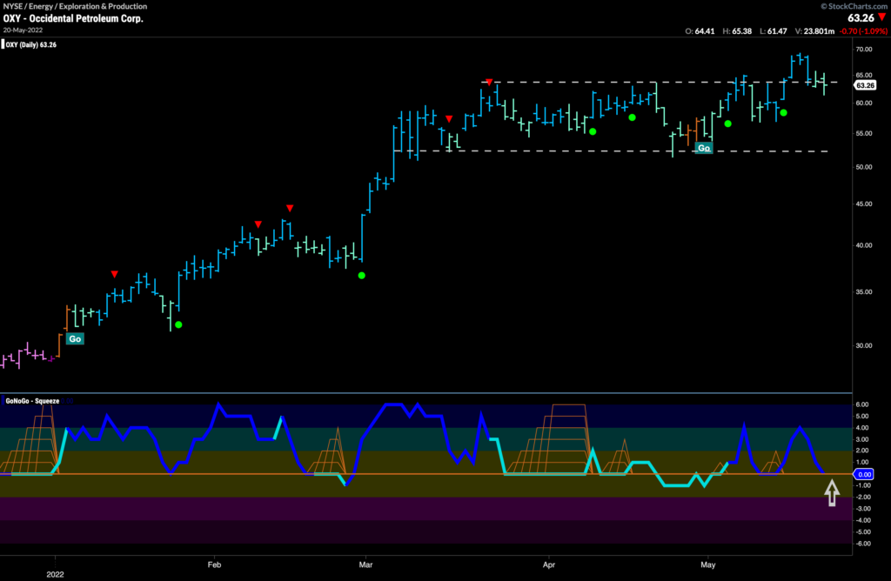Select the red triangle marker in early February

coord(258,224)
